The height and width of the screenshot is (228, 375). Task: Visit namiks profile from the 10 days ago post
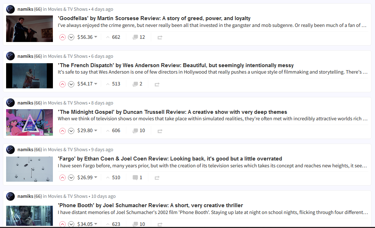coord(25,196)
